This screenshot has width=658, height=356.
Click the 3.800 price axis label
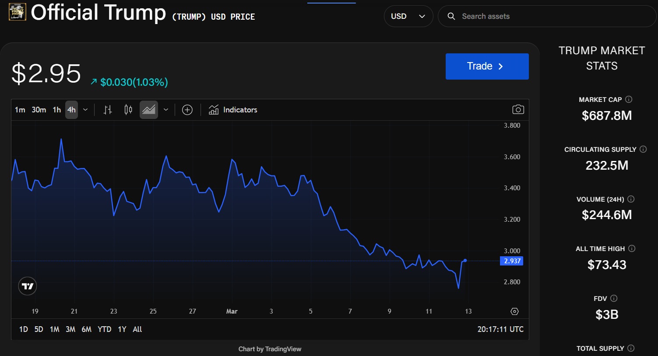point(512,126)
